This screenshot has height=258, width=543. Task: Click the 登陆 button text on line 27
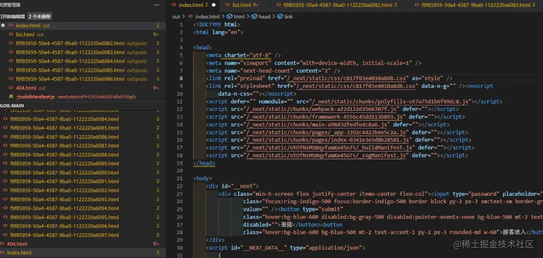pyautogui.click(x=287, y=224)
